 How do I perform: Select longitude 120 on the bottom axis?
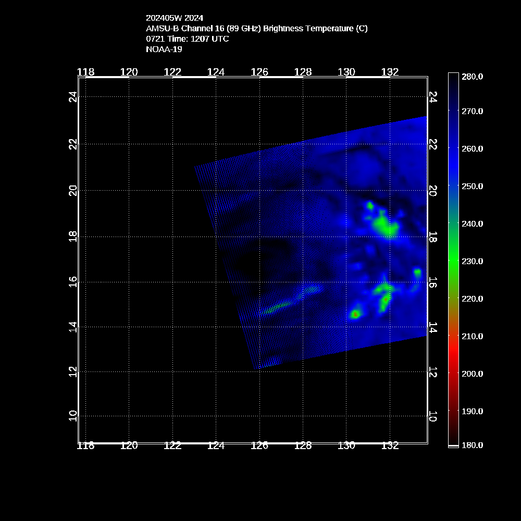point(129,445)
